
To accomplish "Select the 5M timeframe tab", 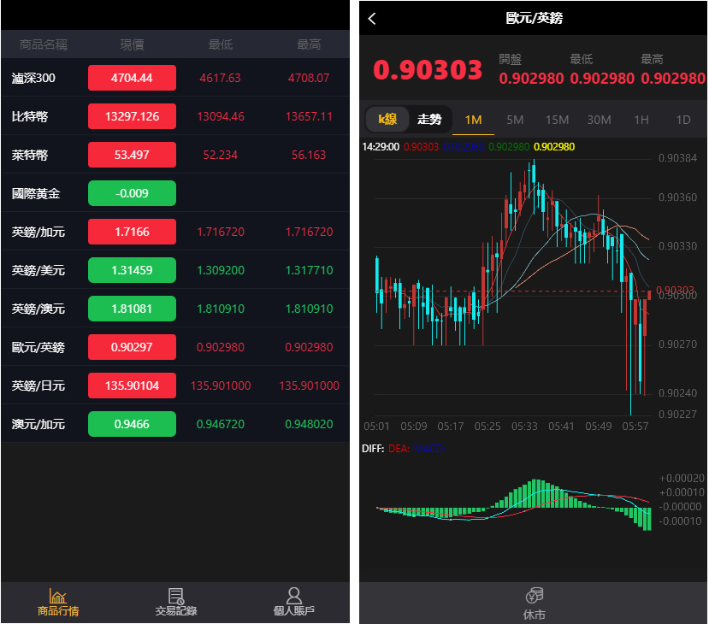I will [x=515, y=120].
